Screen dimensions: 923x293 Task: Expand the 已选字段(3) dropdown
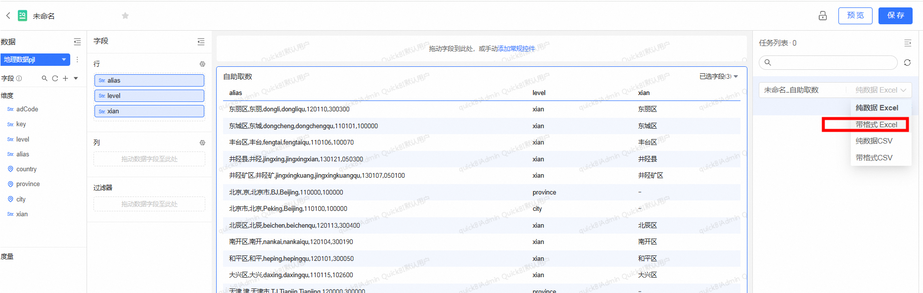pos(718,76)
